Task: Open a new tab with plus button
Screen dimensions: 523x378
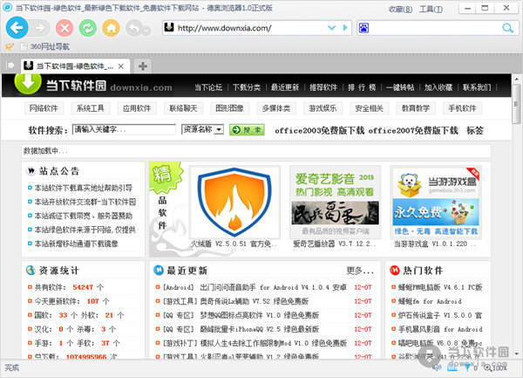Action: (x=143, y=66)
